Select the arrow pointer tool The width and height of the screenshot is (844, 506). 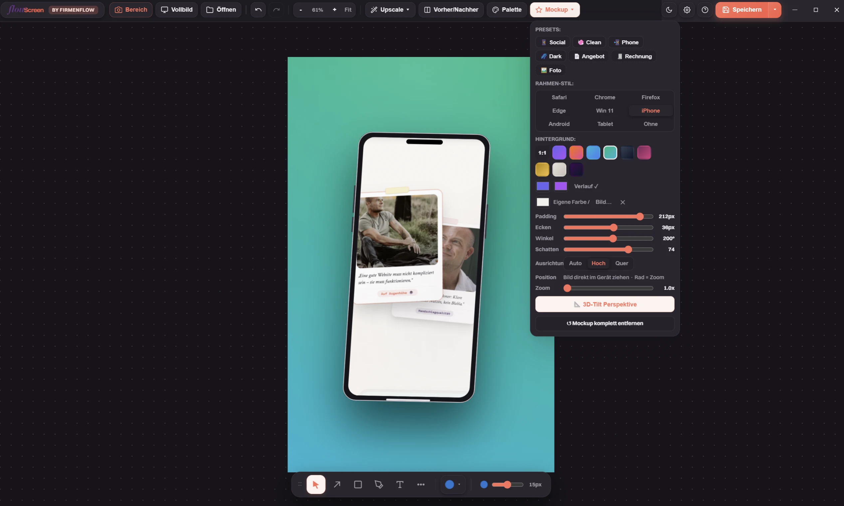pos(316,484)
